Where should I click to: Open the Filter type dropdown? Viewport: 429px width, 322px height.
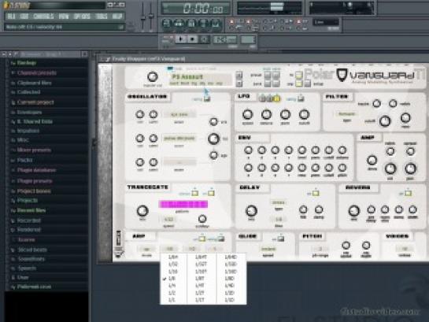tap(346, 114)
